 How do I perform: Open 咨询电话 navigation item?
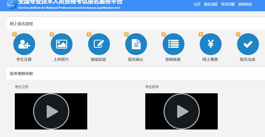click(x=245, y=4)
